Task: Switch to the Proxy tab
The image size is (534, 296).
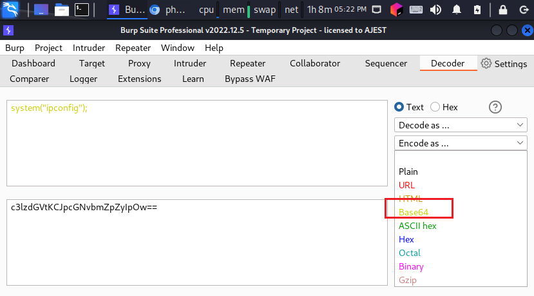Action: [x=139, y=63]
